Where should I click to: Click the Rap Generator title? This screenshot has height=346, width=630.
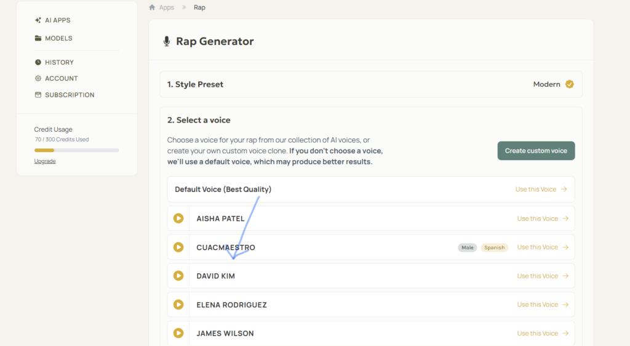click(x=215, y=41)
